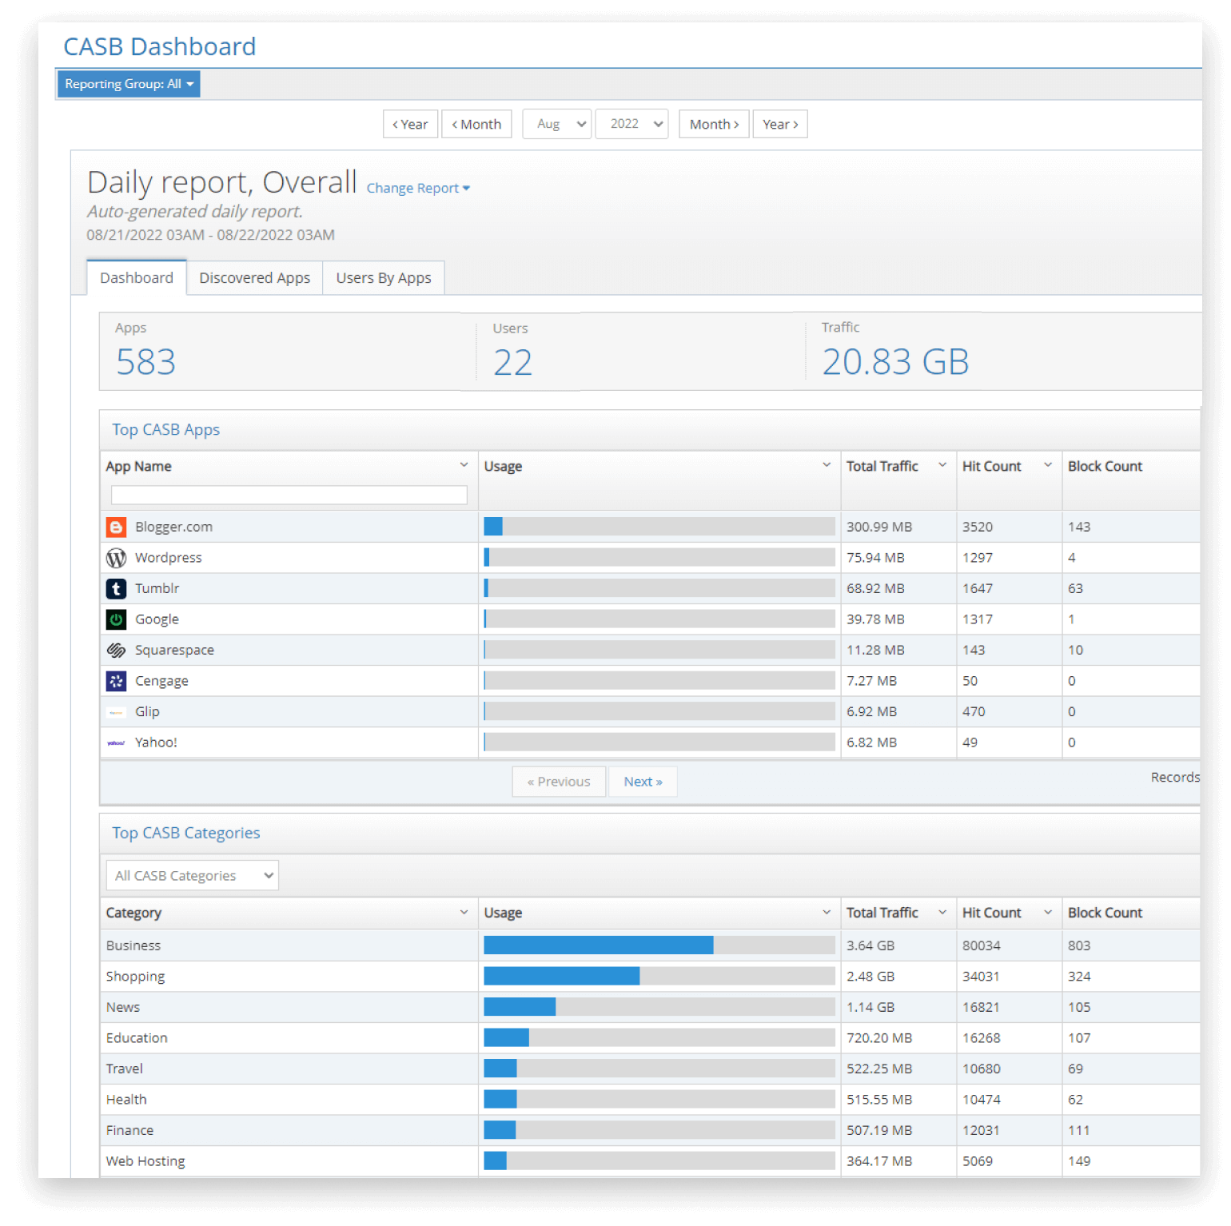The image size is (1231, 1226).
Task: Go back one year with ‹ Year
Action: click(x=411, y=124)
